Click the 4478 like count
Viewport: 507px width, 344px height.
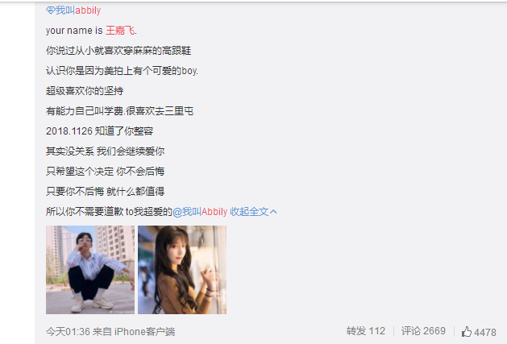pos(485,333)
